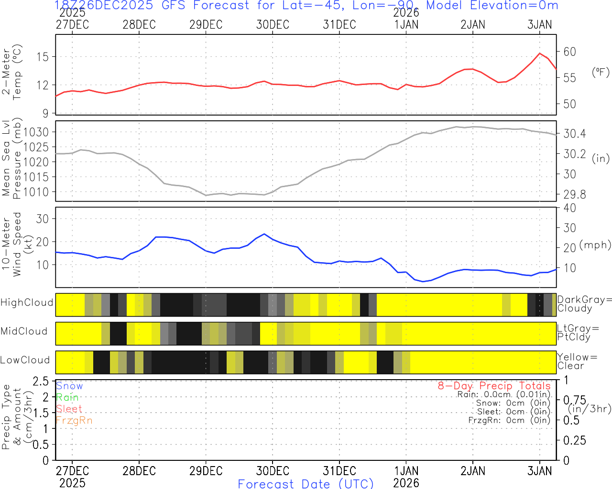Image resolution: width=612 pixels, height=489 pixels.
Task: Select the 20 tick on the knots axis
Action: [43, 242]
